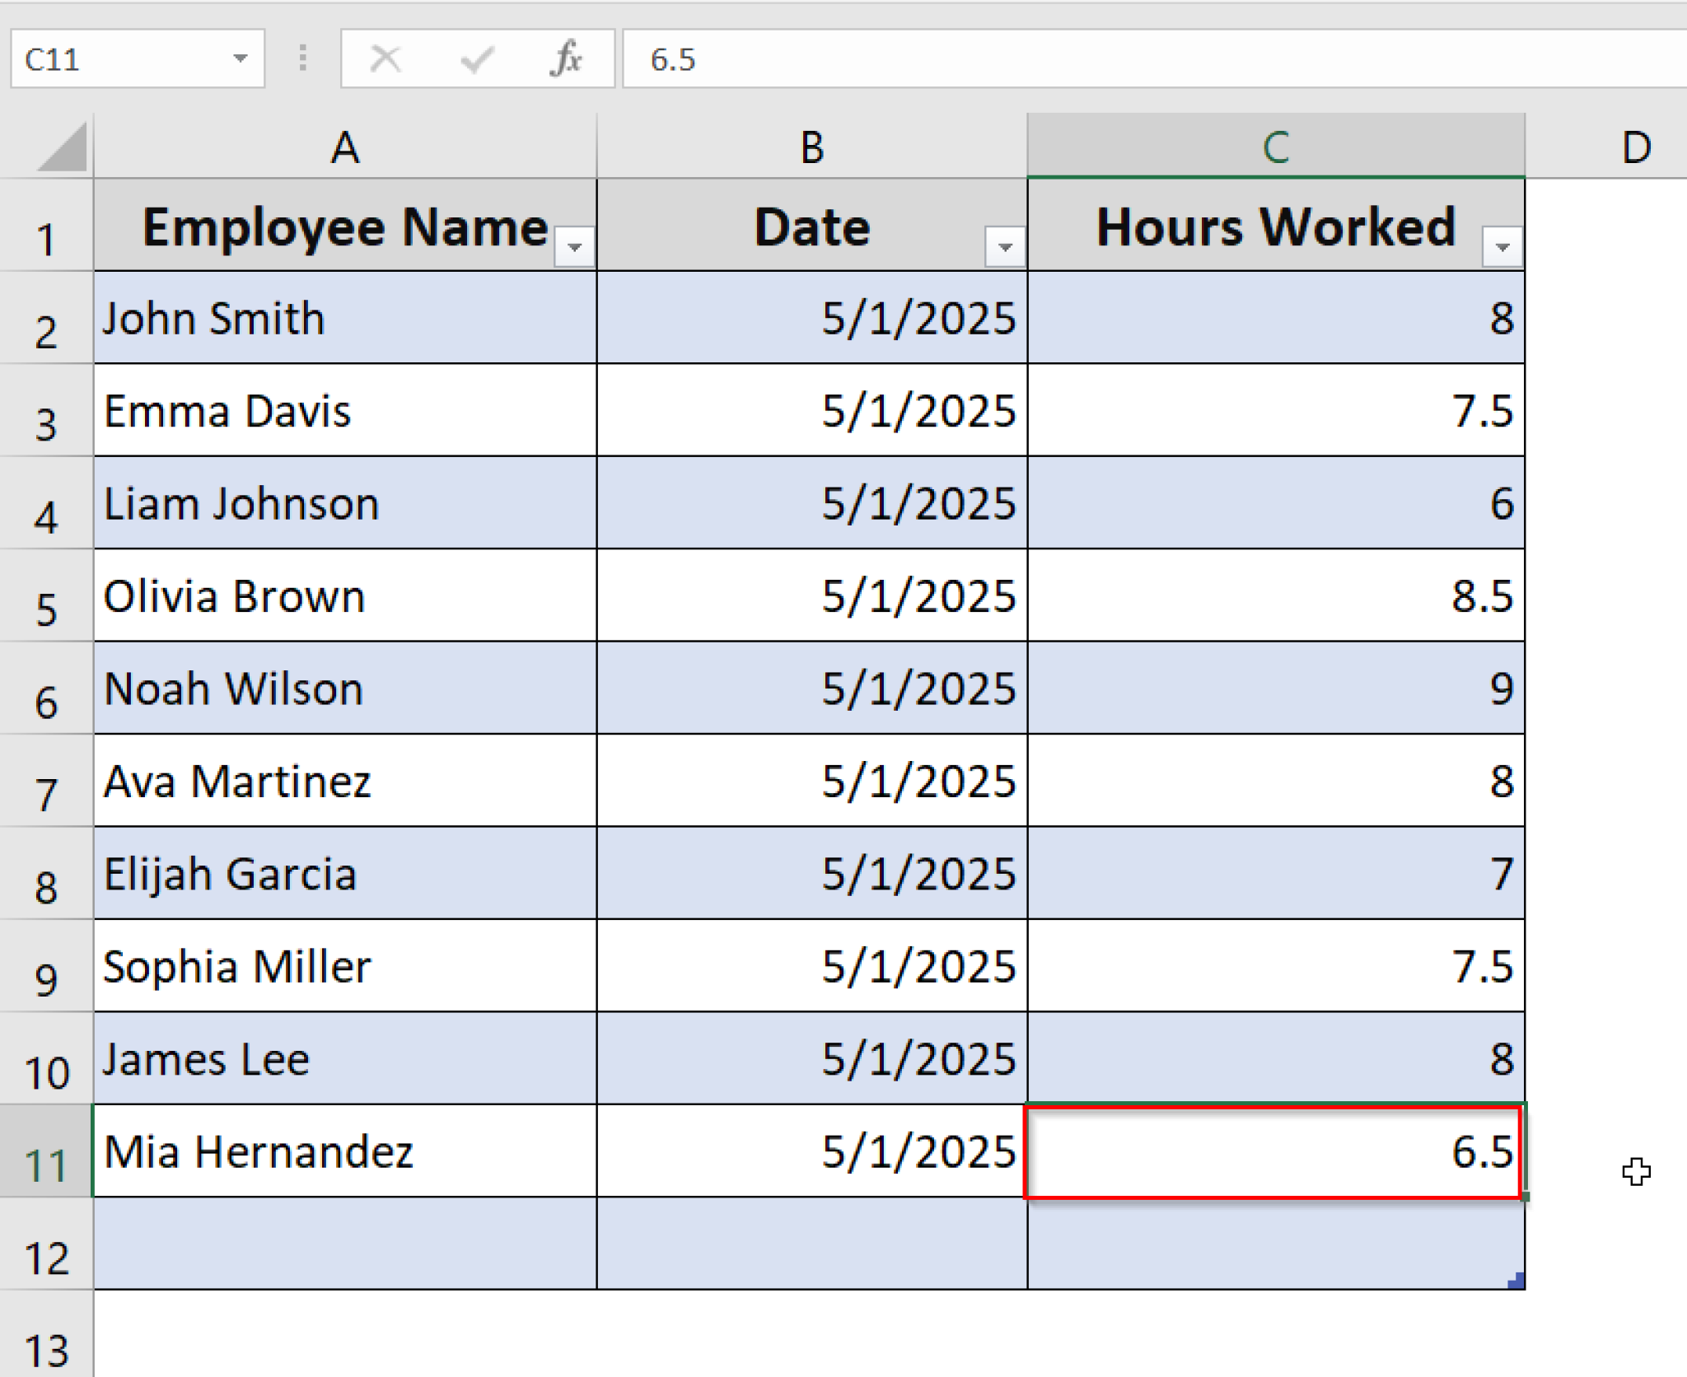Select the 5/1/2025 date for Emma Davis
1687x1377 pixels.
pyautogui.click(x=811, y=412)
